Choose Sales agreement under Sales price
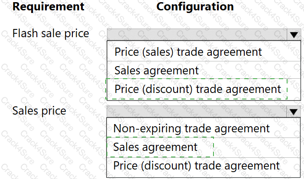Viewport: 304px width, 179px height. [x=155, y=147]
